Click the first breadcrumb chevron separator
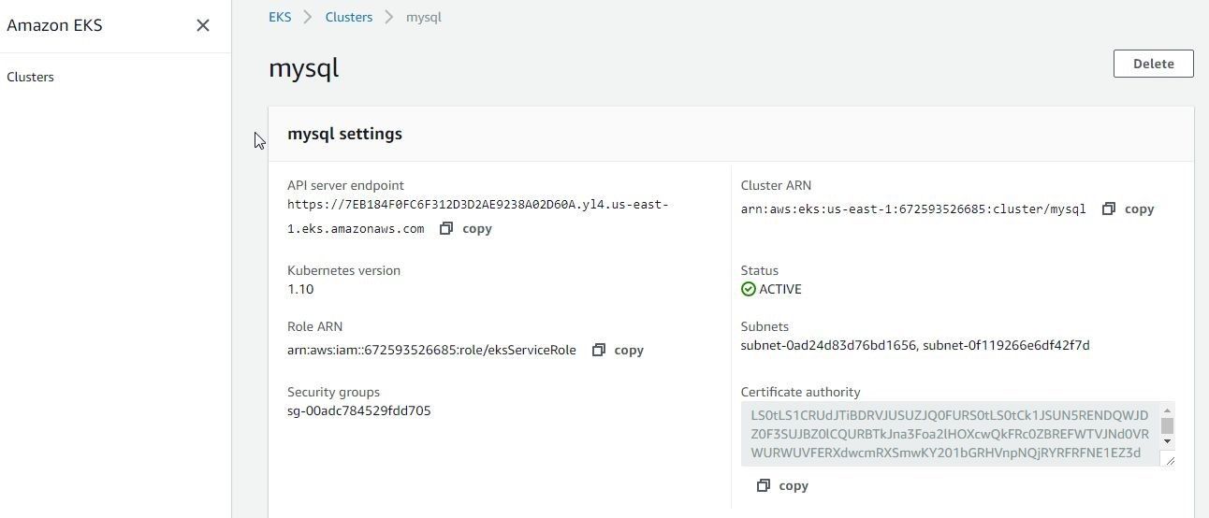Viewport: 1209px width, 518px height. pyautogui.click(x=308, y=17)
